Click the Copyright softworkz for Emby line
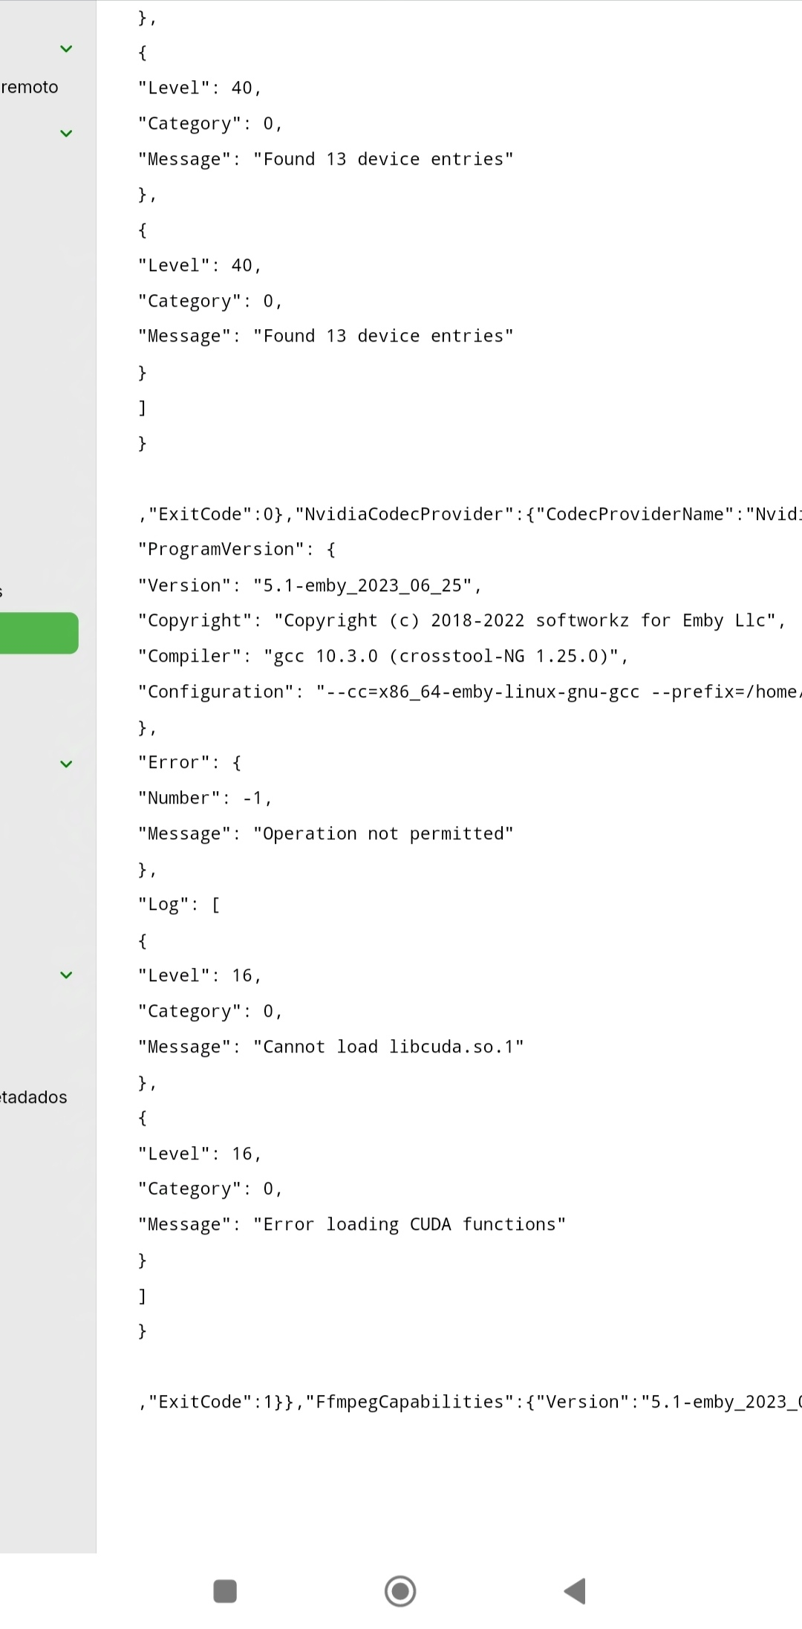802x1629 pixels. 461,620
